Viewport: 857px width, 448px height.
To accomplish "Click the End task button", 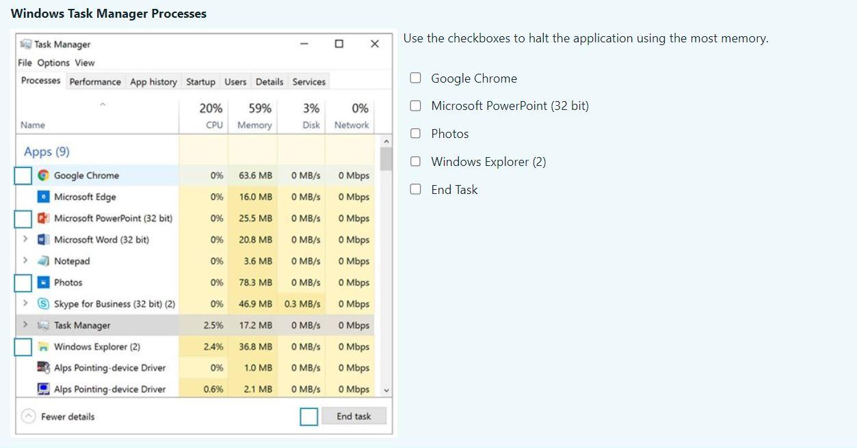I will 354,415.
